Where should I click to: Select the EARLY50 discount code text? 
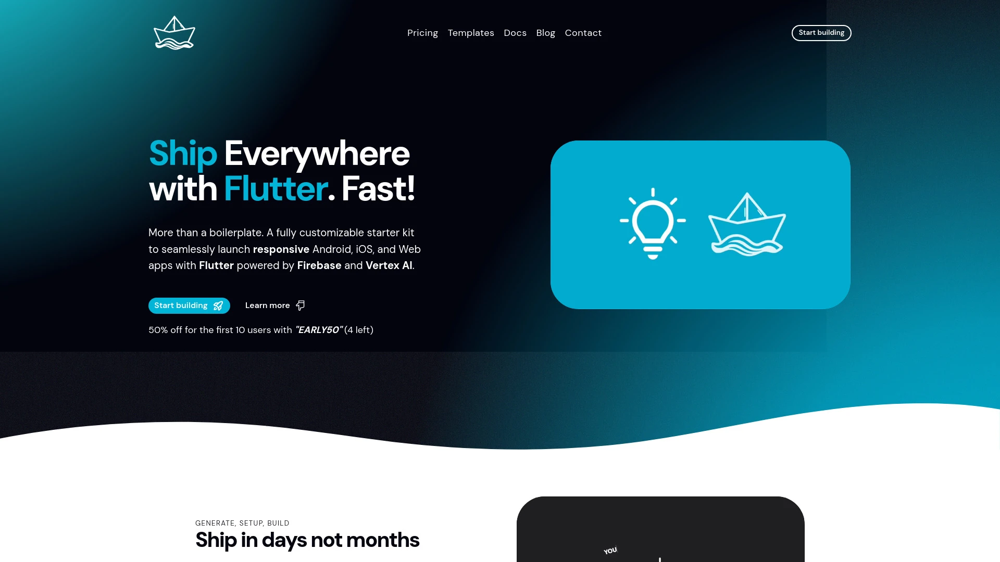(x=318, y=329)
